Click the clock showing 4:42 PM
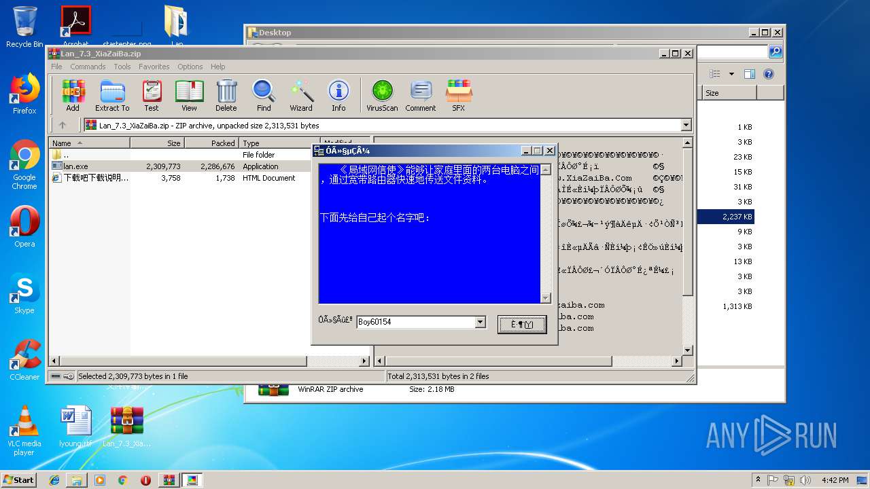 point(835,480)
